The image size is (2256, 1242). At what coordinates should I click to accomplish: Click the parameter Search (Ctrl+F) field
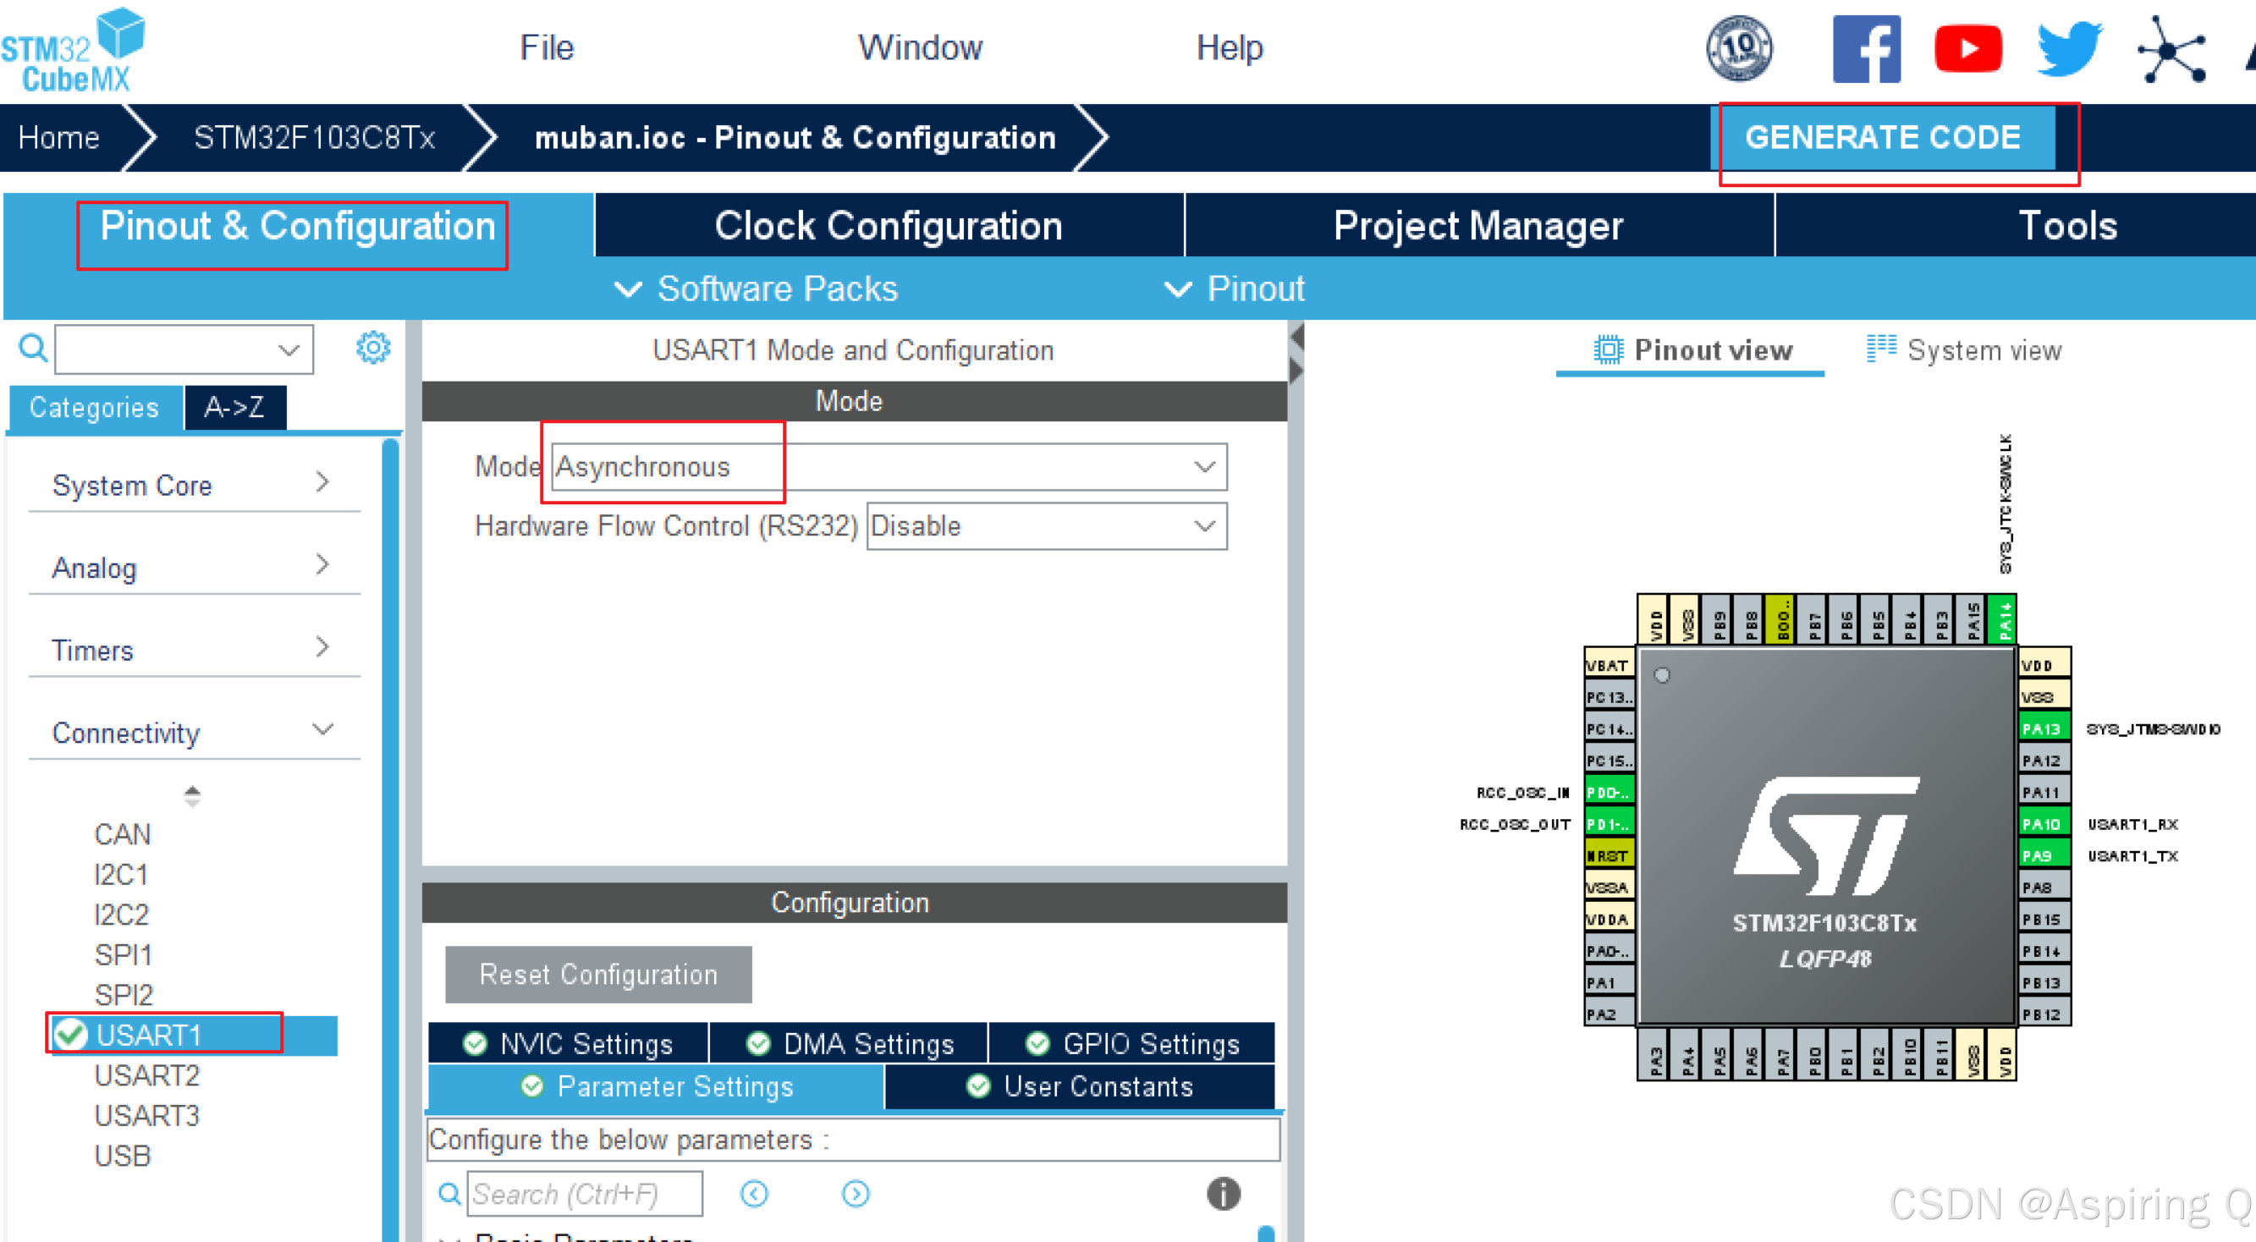coord(585,1194)
